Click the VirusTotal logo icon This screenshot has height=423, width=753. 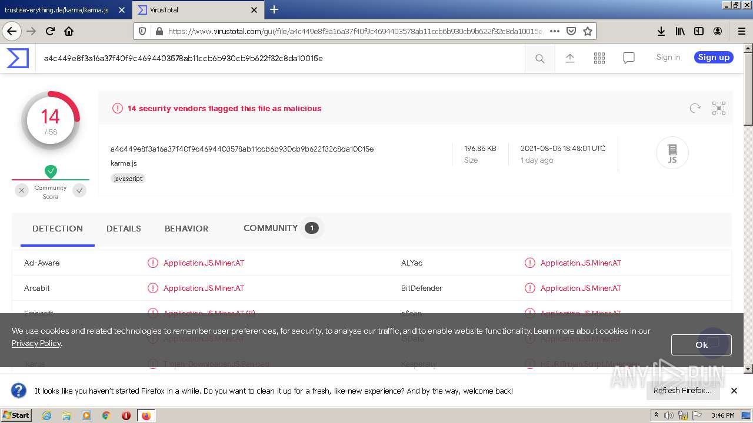pos(18,58)
